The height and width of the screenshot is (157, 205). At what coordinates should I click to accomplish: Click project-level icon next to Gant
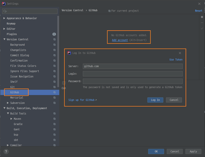click(x=54, y=129)
